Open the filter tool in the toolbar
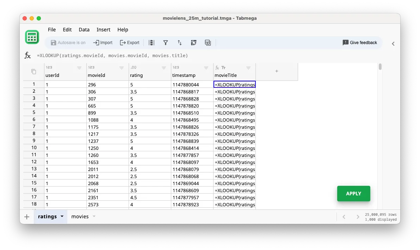 (166, 43)
